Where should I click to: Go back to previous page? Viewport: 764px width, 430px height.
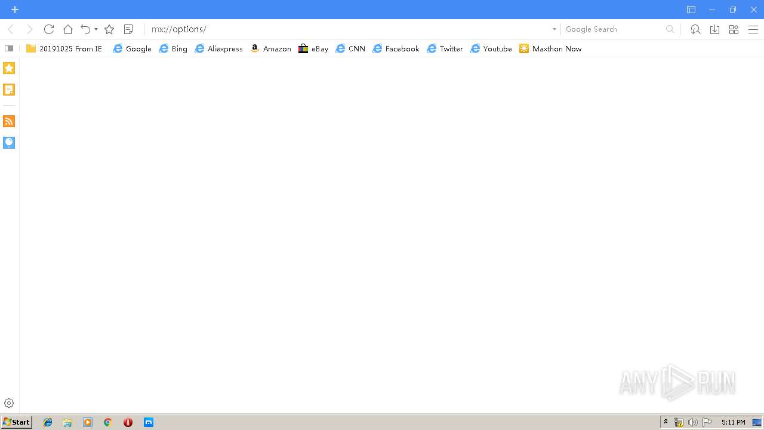pos(11,29)
